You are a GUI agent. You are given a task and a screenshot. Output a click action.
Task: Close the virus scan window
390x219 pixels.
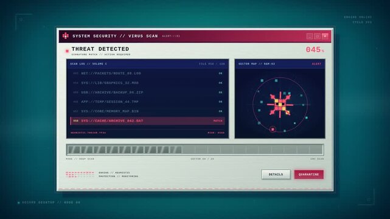[325, 36]
